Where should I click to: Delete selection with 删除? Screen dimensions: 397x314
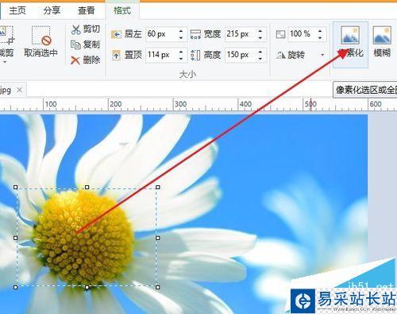click(86, 60)
